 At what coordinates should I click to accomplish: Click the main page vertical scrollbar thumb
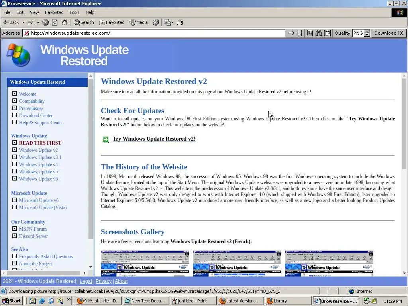click(x=404, y=124)
